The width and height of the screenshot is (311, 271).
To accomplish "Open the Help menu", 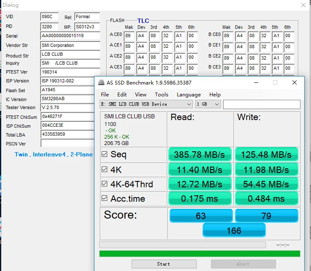I will pos(215,95).
